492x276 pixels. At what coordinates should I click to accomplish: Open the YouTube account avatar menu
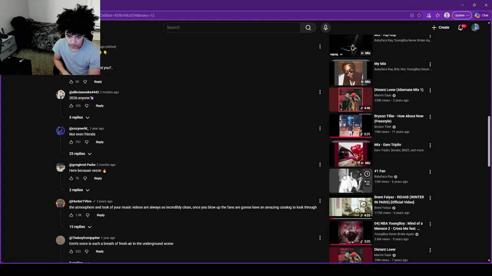coord(475,28)
